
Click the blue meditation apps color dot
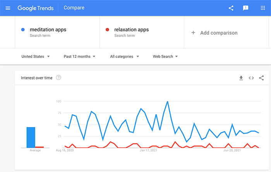[x=23, y=29]
